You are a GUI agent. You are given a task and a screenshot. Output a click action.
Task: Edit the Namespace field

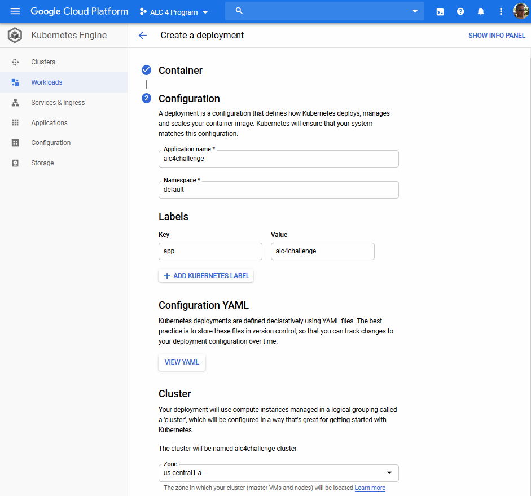pyautogui.click(x=278, y=190)
